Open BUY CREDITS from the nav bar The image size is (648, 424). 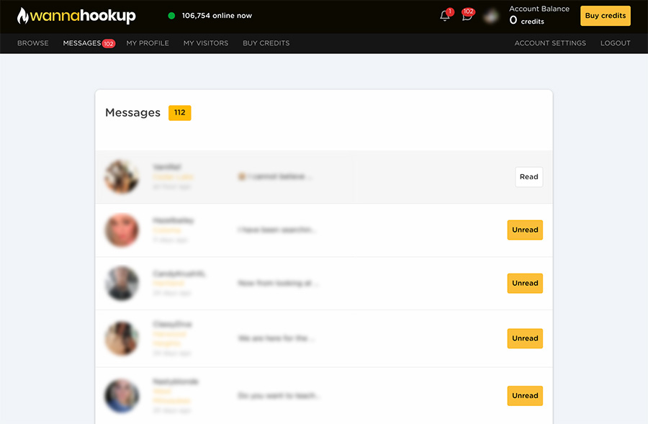265,43
